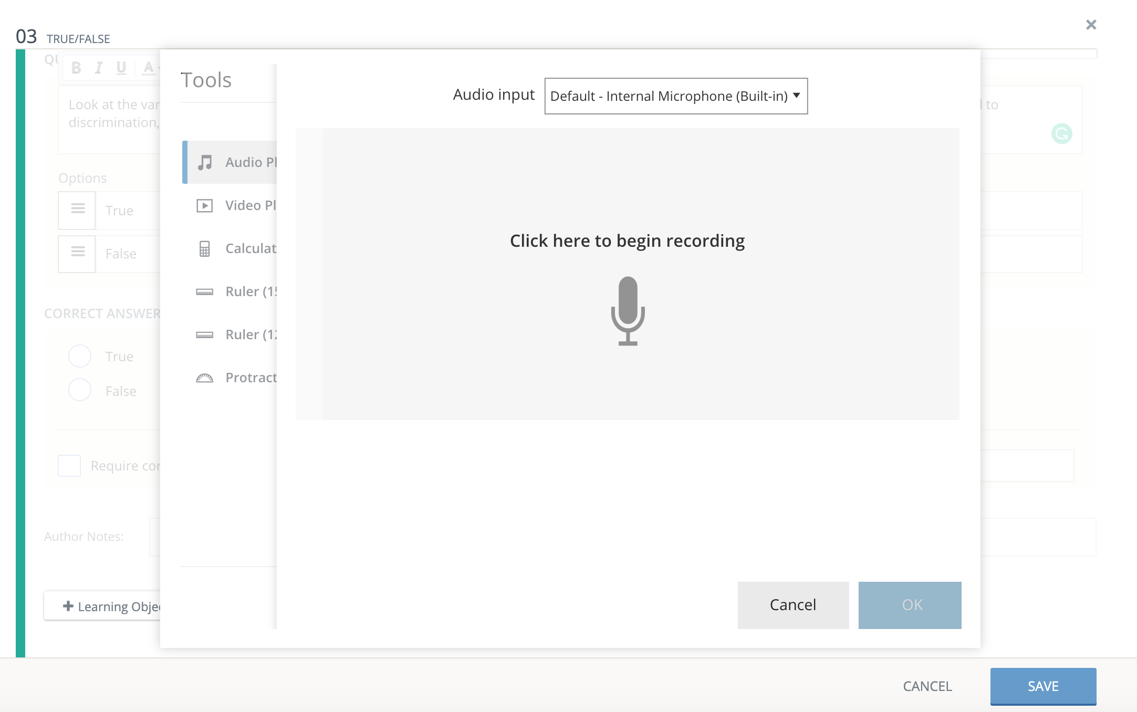Enable the Require confirmation checkbox
Screen dimensions: 1137x712
69,465
